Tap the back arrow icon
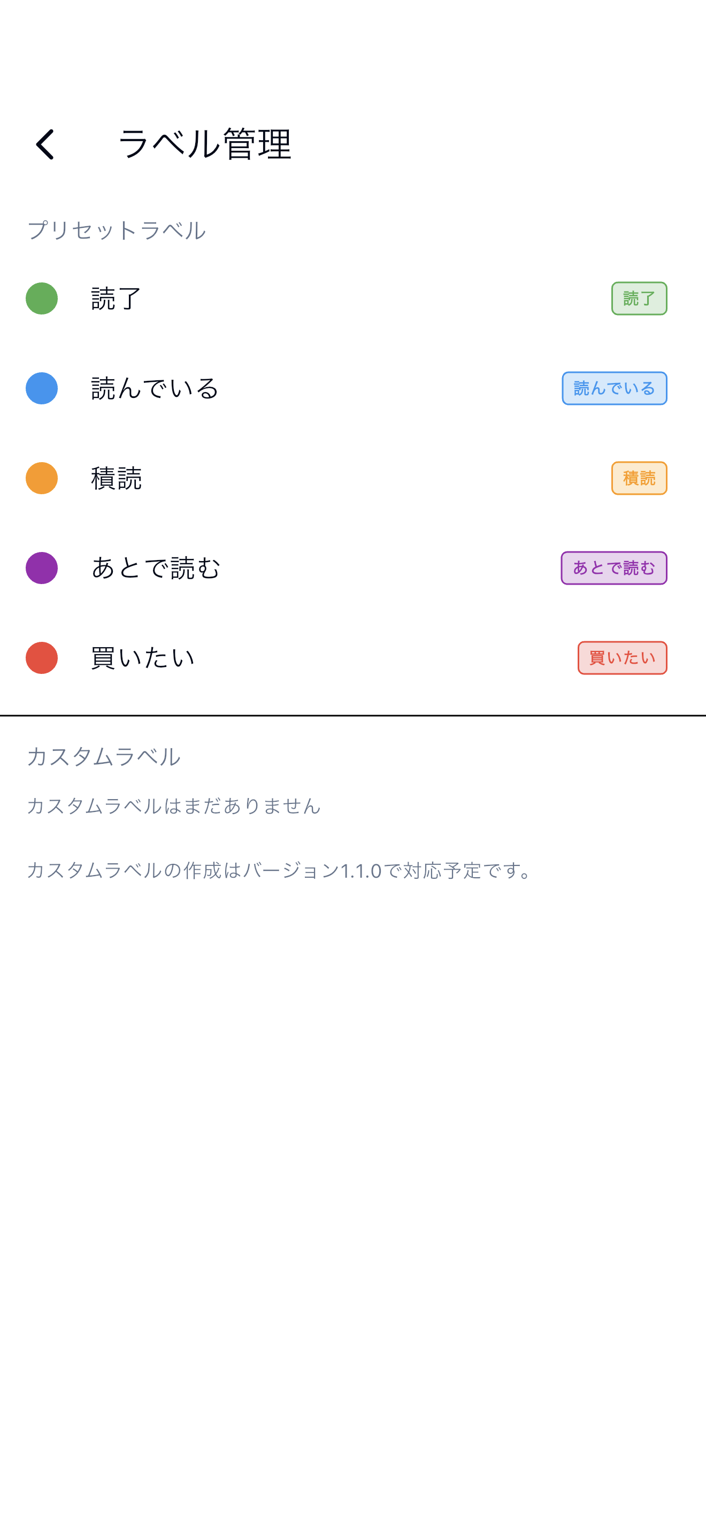 tap(45, 145)
